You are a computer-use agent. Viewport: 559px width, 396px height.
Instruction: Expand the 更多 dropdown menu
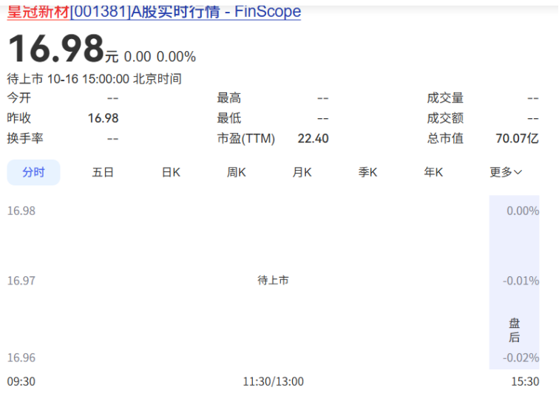click(506, 172)
